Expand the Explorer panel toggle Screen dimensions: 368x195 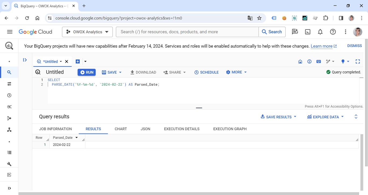(x=25, y=60)
